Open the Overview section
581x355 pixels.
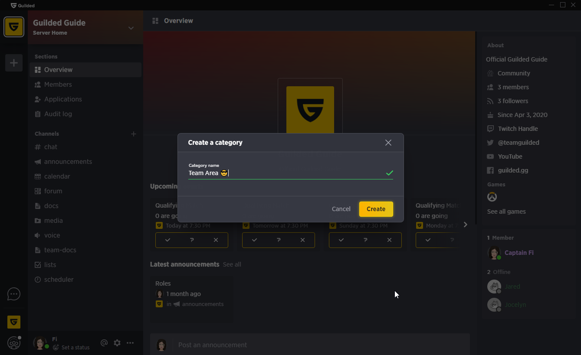click(85, 70)
